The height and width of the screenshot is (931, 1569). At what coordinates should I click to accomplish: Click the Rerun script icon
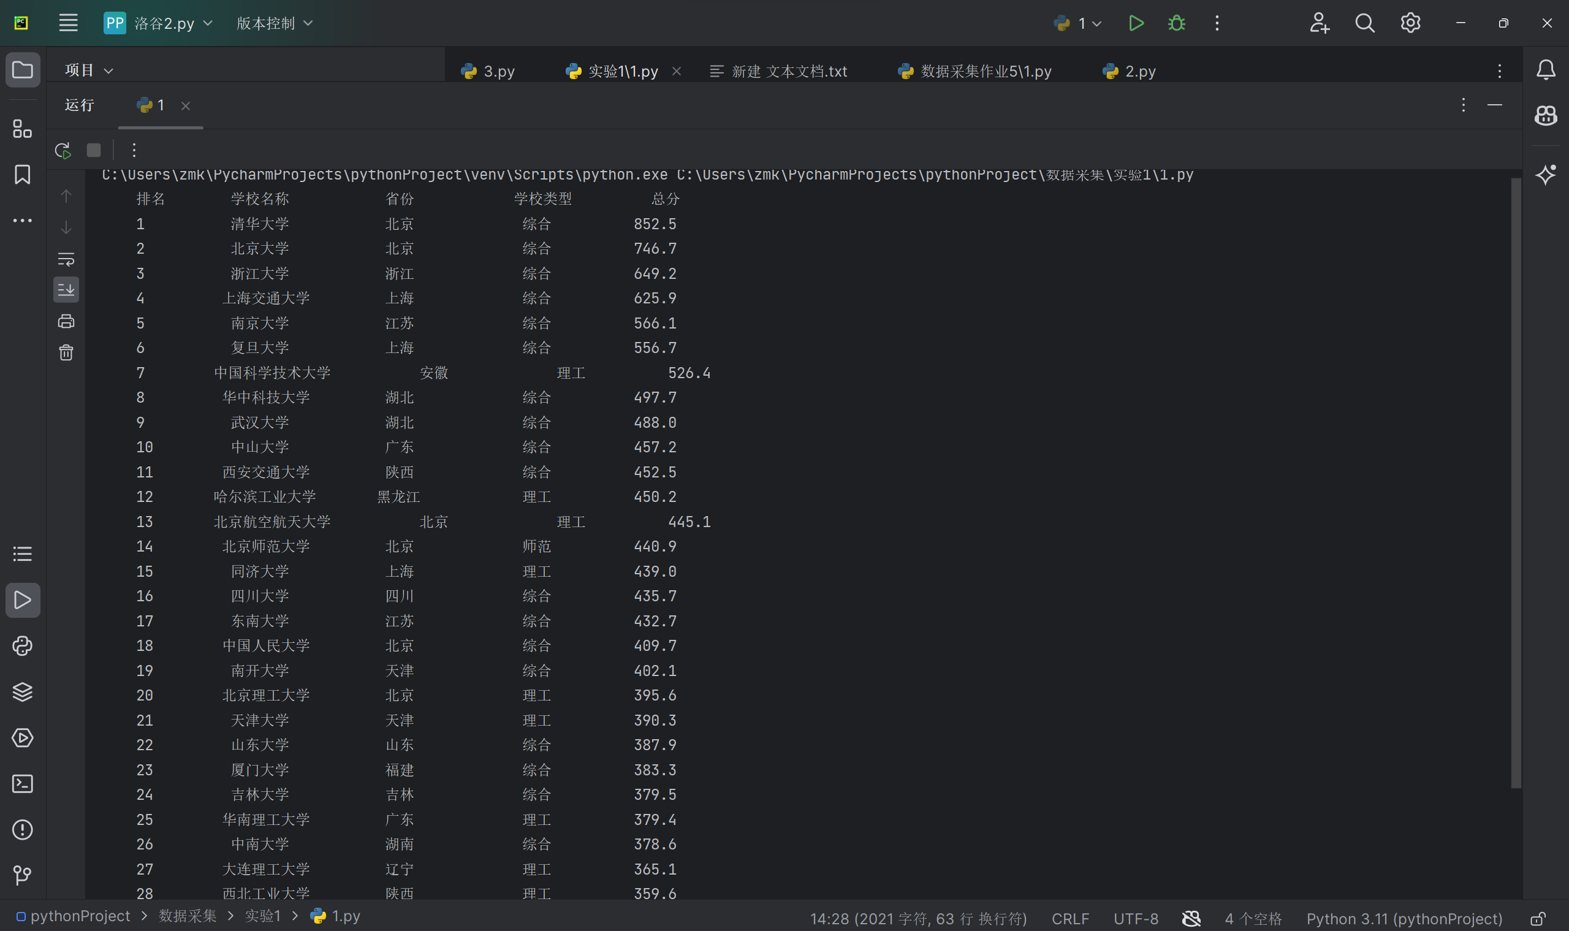(63, 151)
